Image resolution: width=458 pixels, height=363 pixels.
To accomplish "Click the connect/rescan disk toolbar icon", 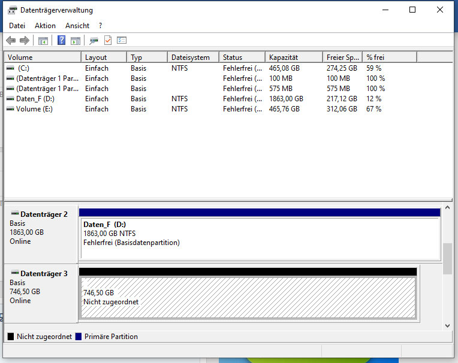I will pos(94,41).
